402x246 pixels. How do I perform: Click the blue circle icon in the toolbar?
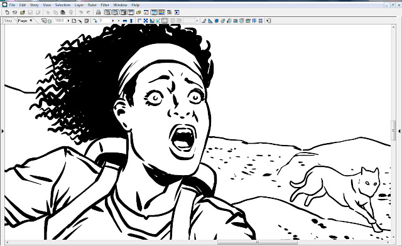(216, 21)
